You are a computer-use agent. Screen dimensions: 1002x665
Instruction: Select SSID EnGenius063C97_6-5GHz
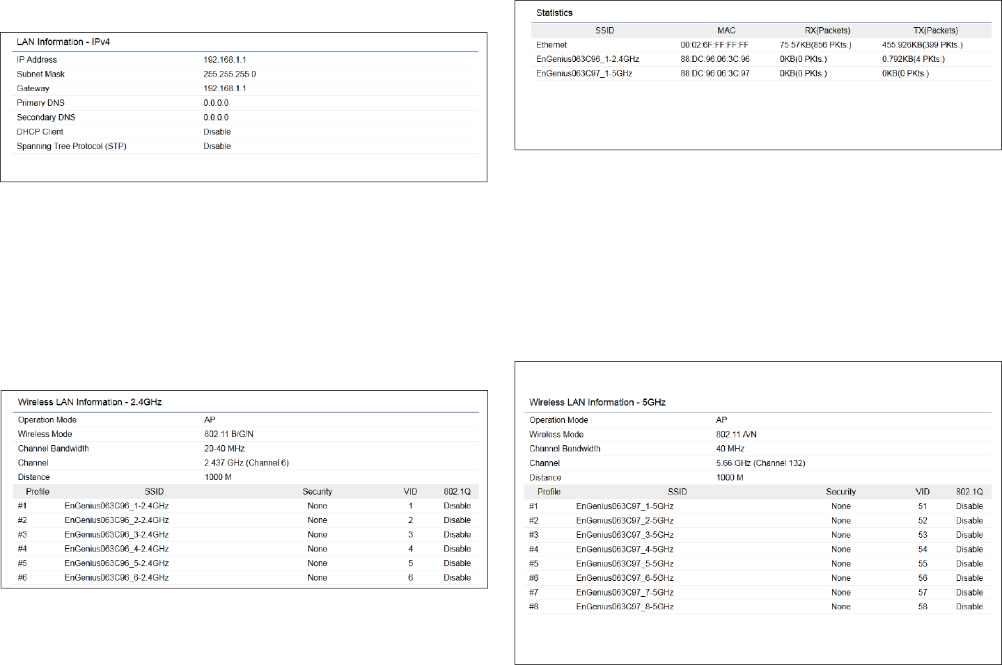point(625,578)
